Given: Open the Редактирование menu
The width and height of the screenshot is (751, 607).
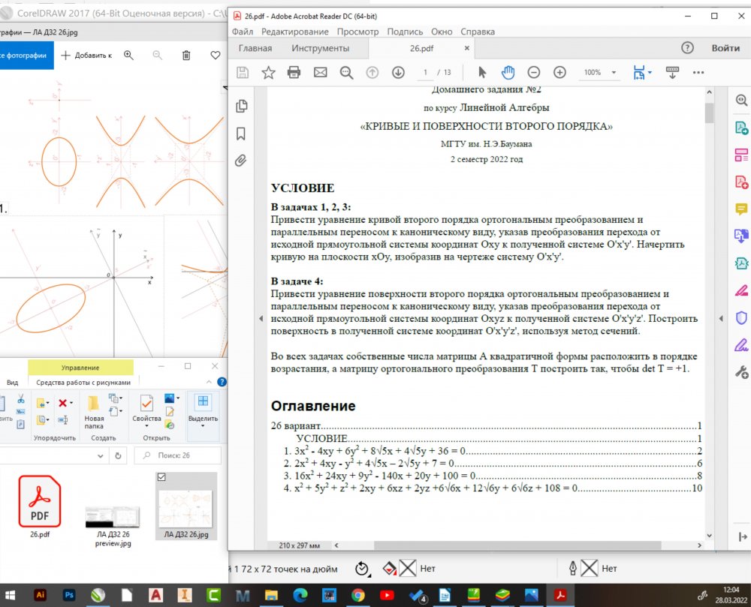Looking at the screenshot, I should (294, 32).
